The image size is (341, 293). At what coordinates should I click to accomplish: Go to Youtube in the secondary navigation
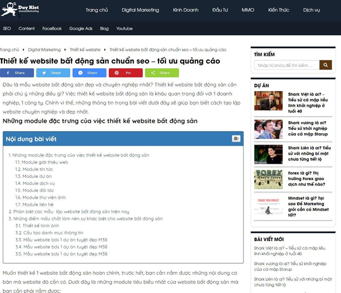tap(124, 28)
